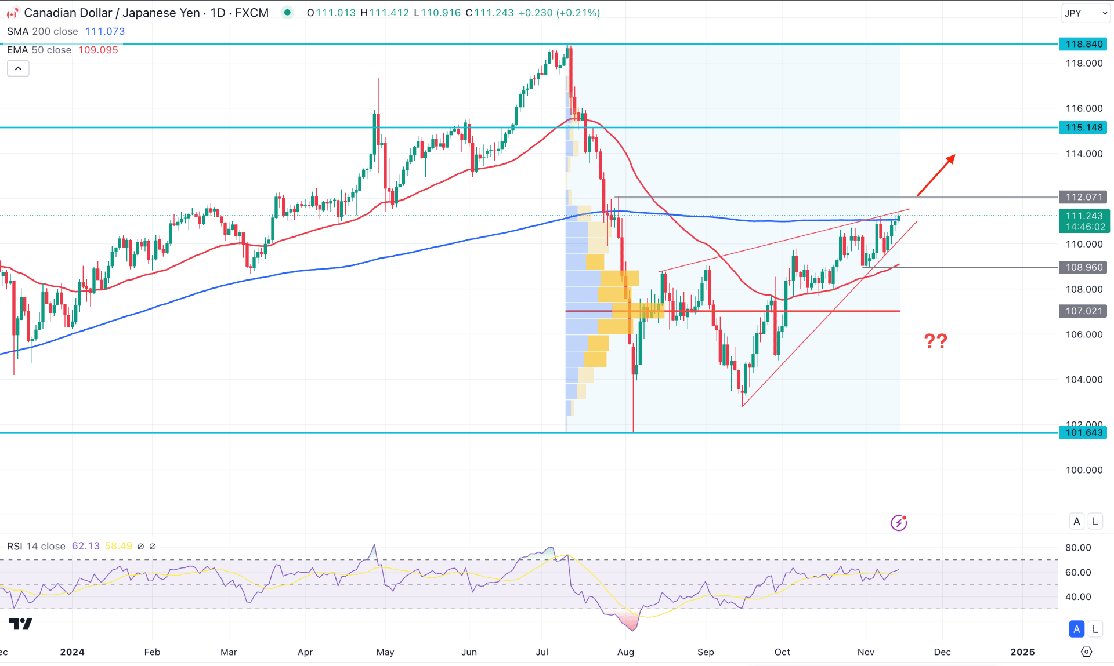Click the RSI value 62.13
The height and width of the screenshot is (666, 1114).
click(86, 546)
